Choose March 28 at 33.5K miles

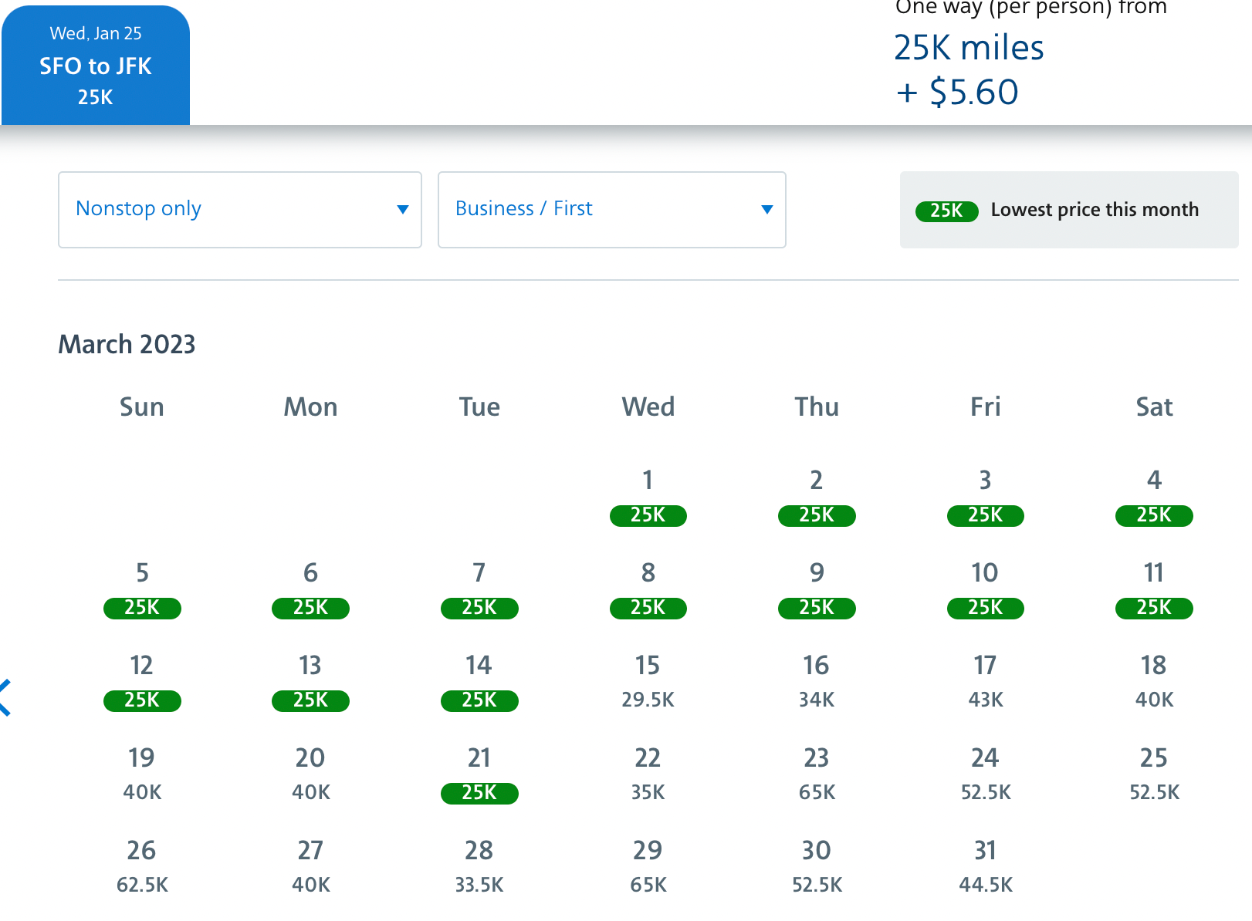point(479,868)
